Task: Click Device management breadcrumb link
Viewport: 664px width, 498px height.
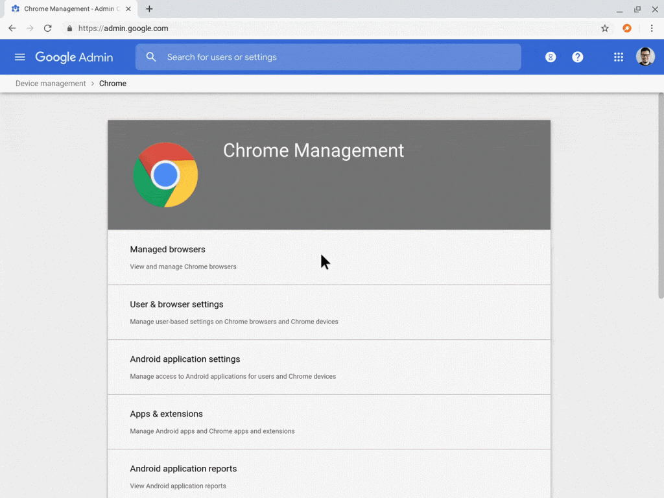Action: [51, 84]
